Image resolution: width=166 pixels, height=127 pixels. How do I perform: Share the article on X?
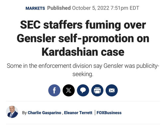[69, 90]
